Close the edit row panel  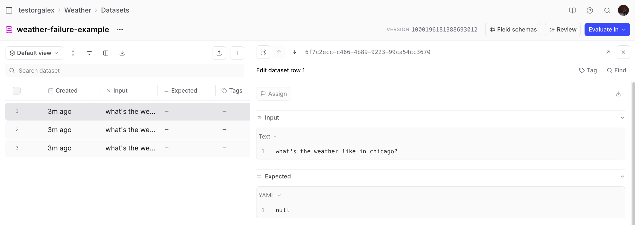click(x=623, y=52)
